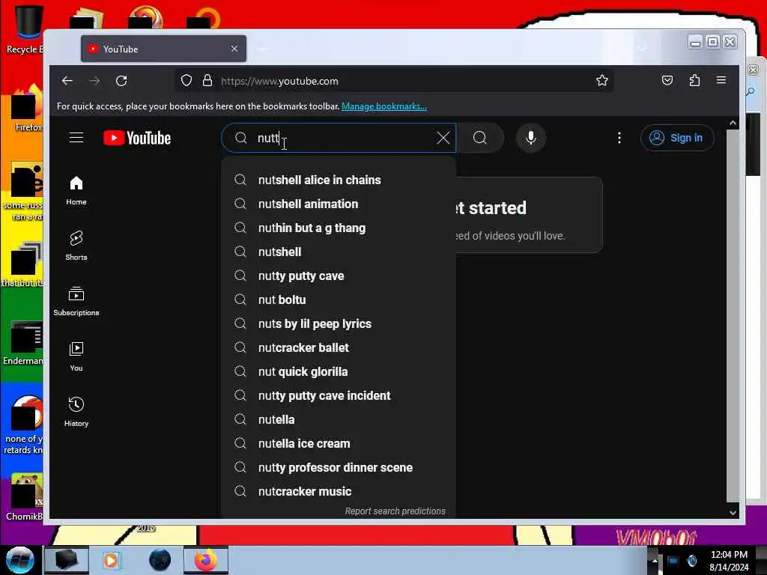Open Firefox in the taskbar
The height and width of the screenshot is (575, 767).
(x=206, y=560)
